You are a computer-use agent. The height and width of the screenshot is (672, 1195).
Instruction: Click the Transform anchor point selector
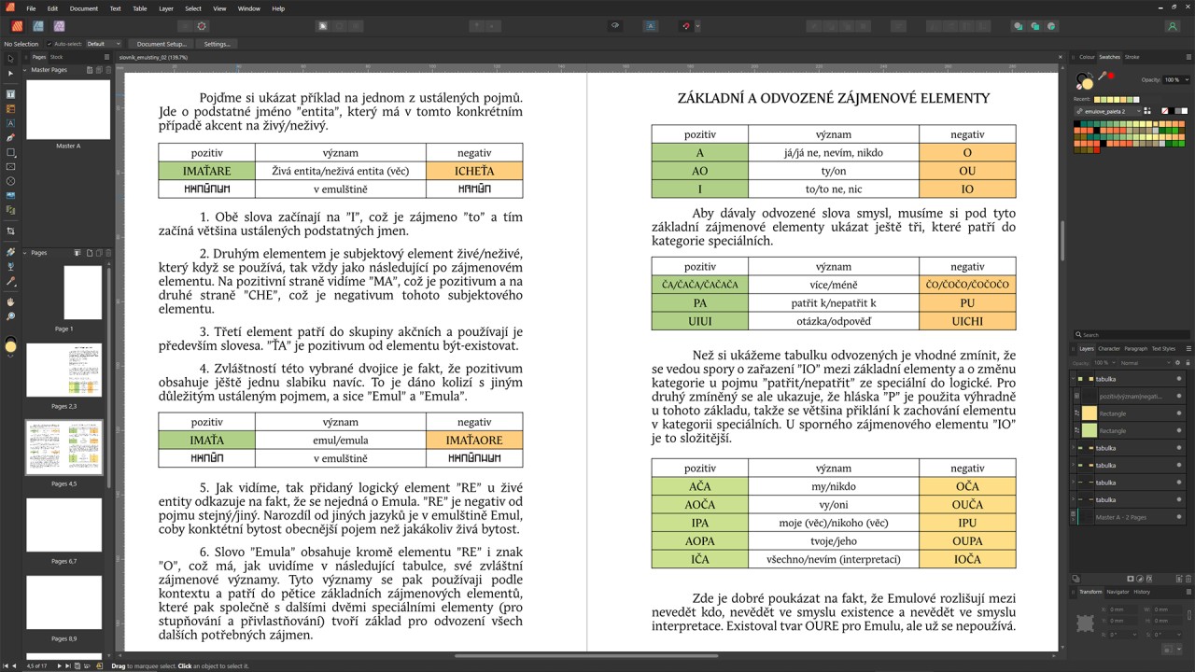[1085, 623]
